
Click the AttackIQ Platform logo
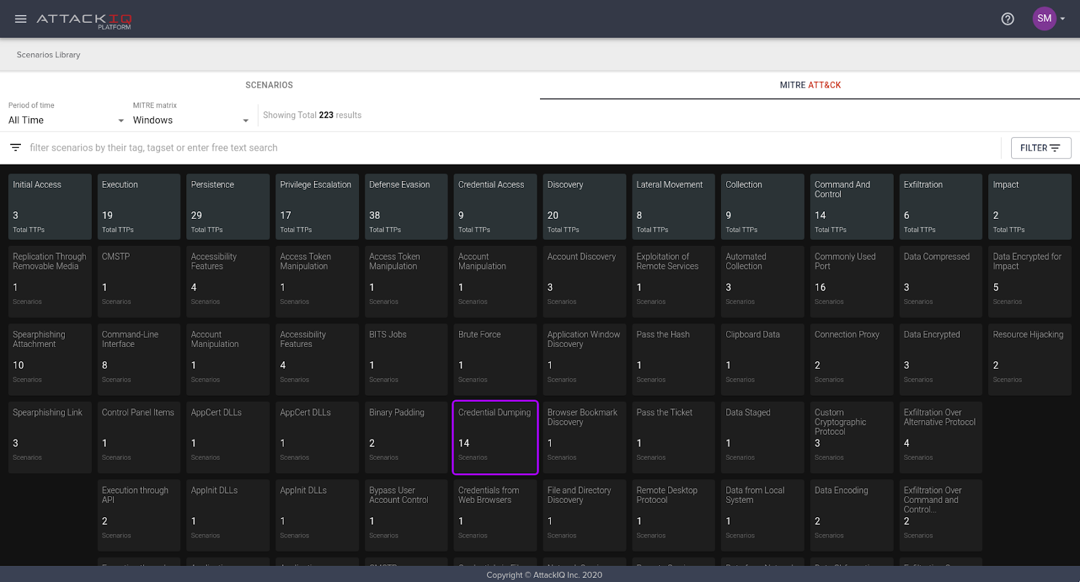tap(84, 20)
